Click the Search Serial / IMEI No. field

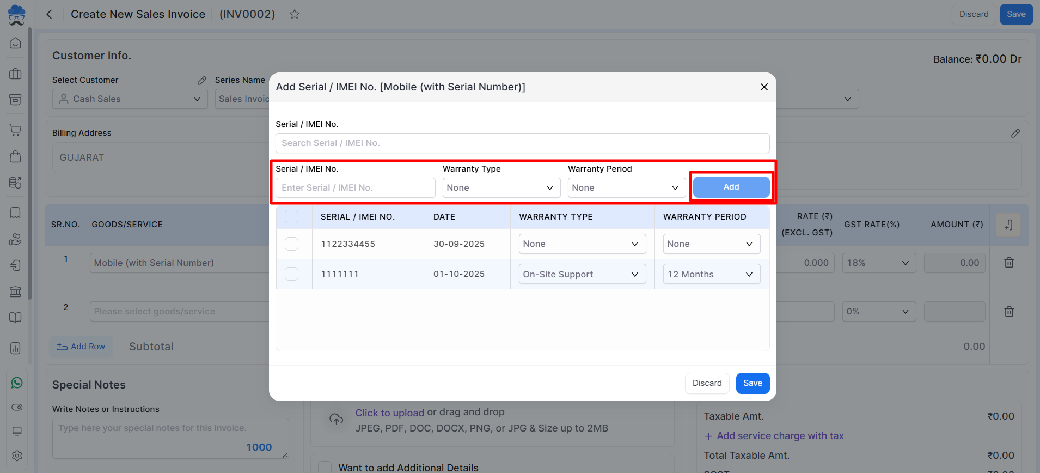(522, 143)
